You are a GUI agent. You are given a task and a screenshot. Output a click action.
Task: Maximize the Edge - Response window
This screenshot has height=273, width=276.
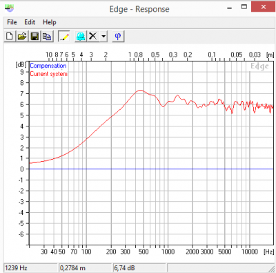pyautogui.click(x=244, y=7)
